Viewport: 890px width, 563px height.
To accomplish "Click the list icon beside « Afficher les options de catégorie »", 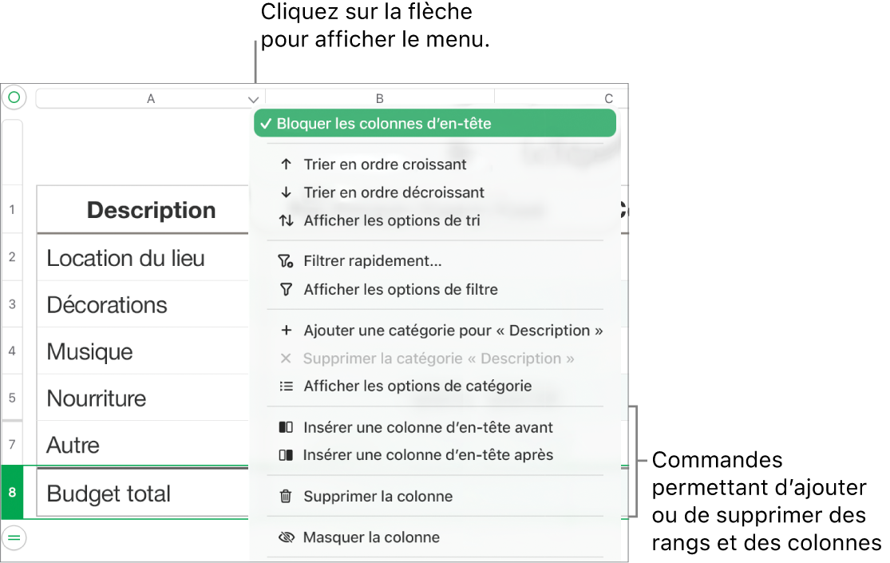I will [286, 386].
